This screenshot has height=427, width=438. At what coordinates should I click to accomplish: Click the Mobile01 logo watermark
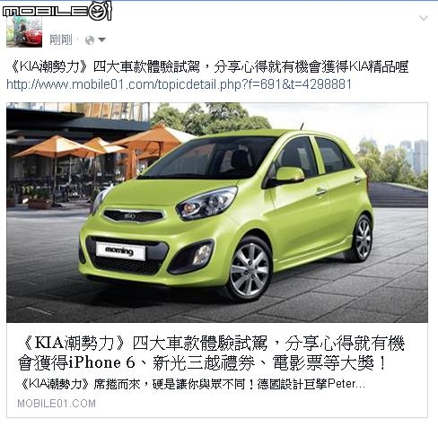(x=57, y=11)
